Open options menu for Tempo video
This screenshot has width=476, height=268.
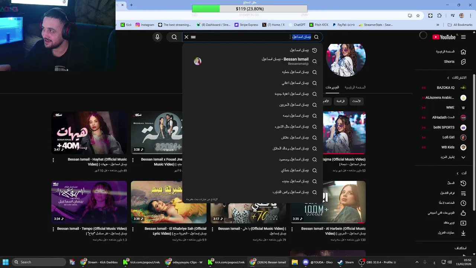(x=53, y=229)
